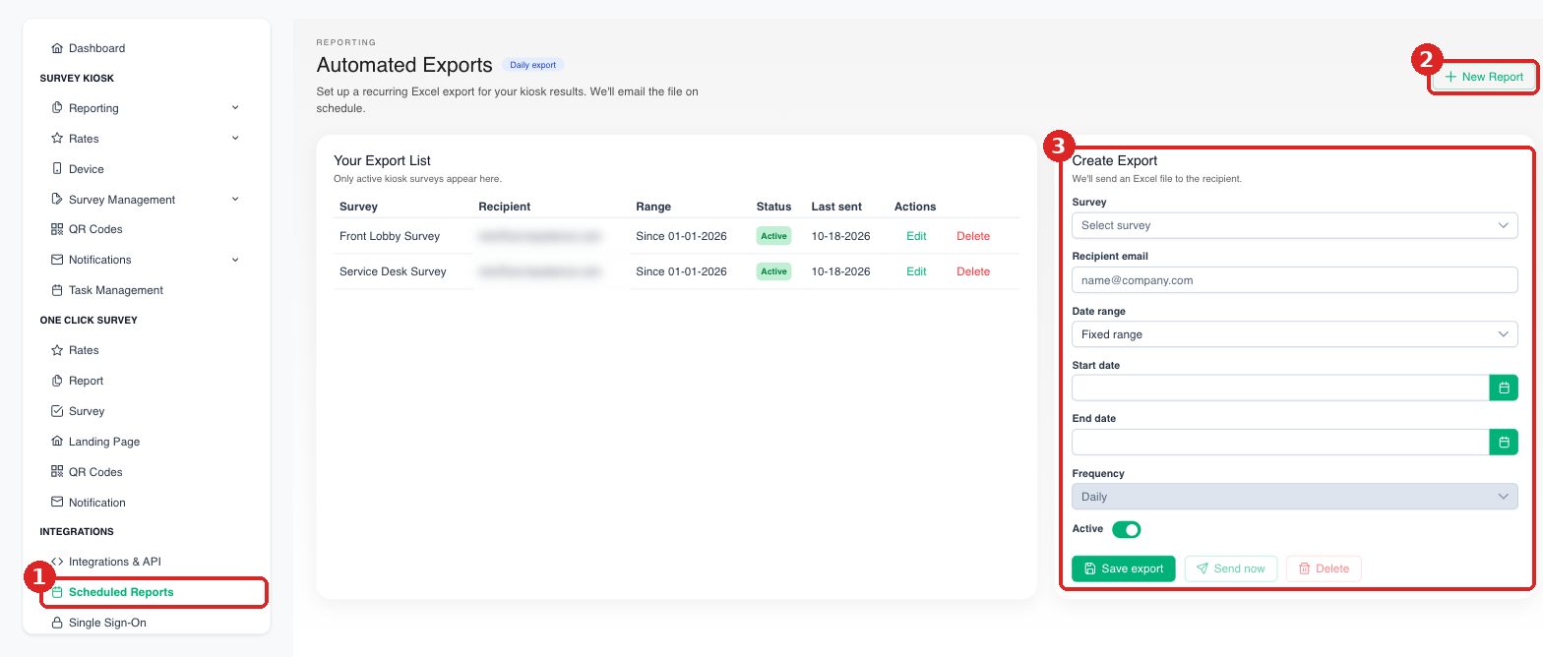Click the Dashboard home icon
The height and width of the screenshot is (657, 1543).
pos(57,48)
